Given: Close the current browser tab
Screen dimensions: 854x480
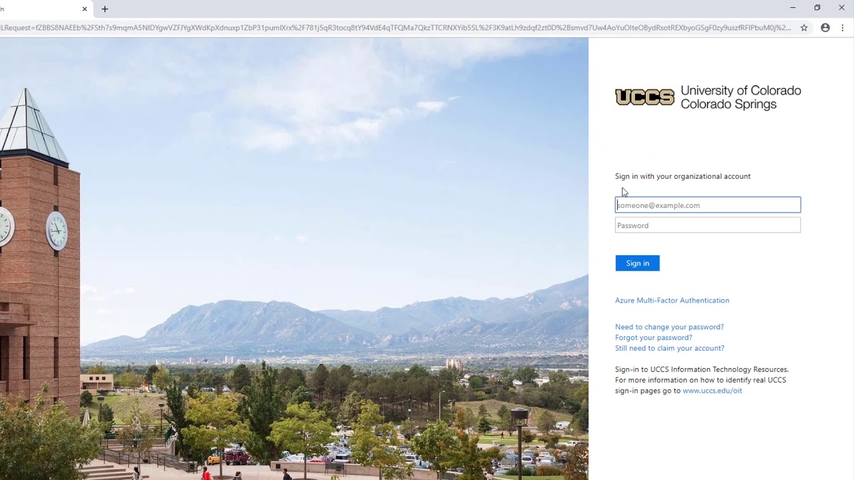Looking at the screenshot, I should click(85, 9).
